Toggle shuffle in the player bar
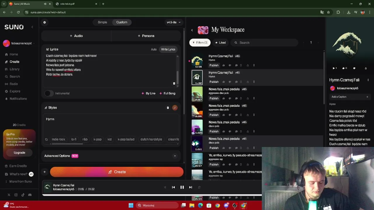374x210 pixels. tap(165, 187)
